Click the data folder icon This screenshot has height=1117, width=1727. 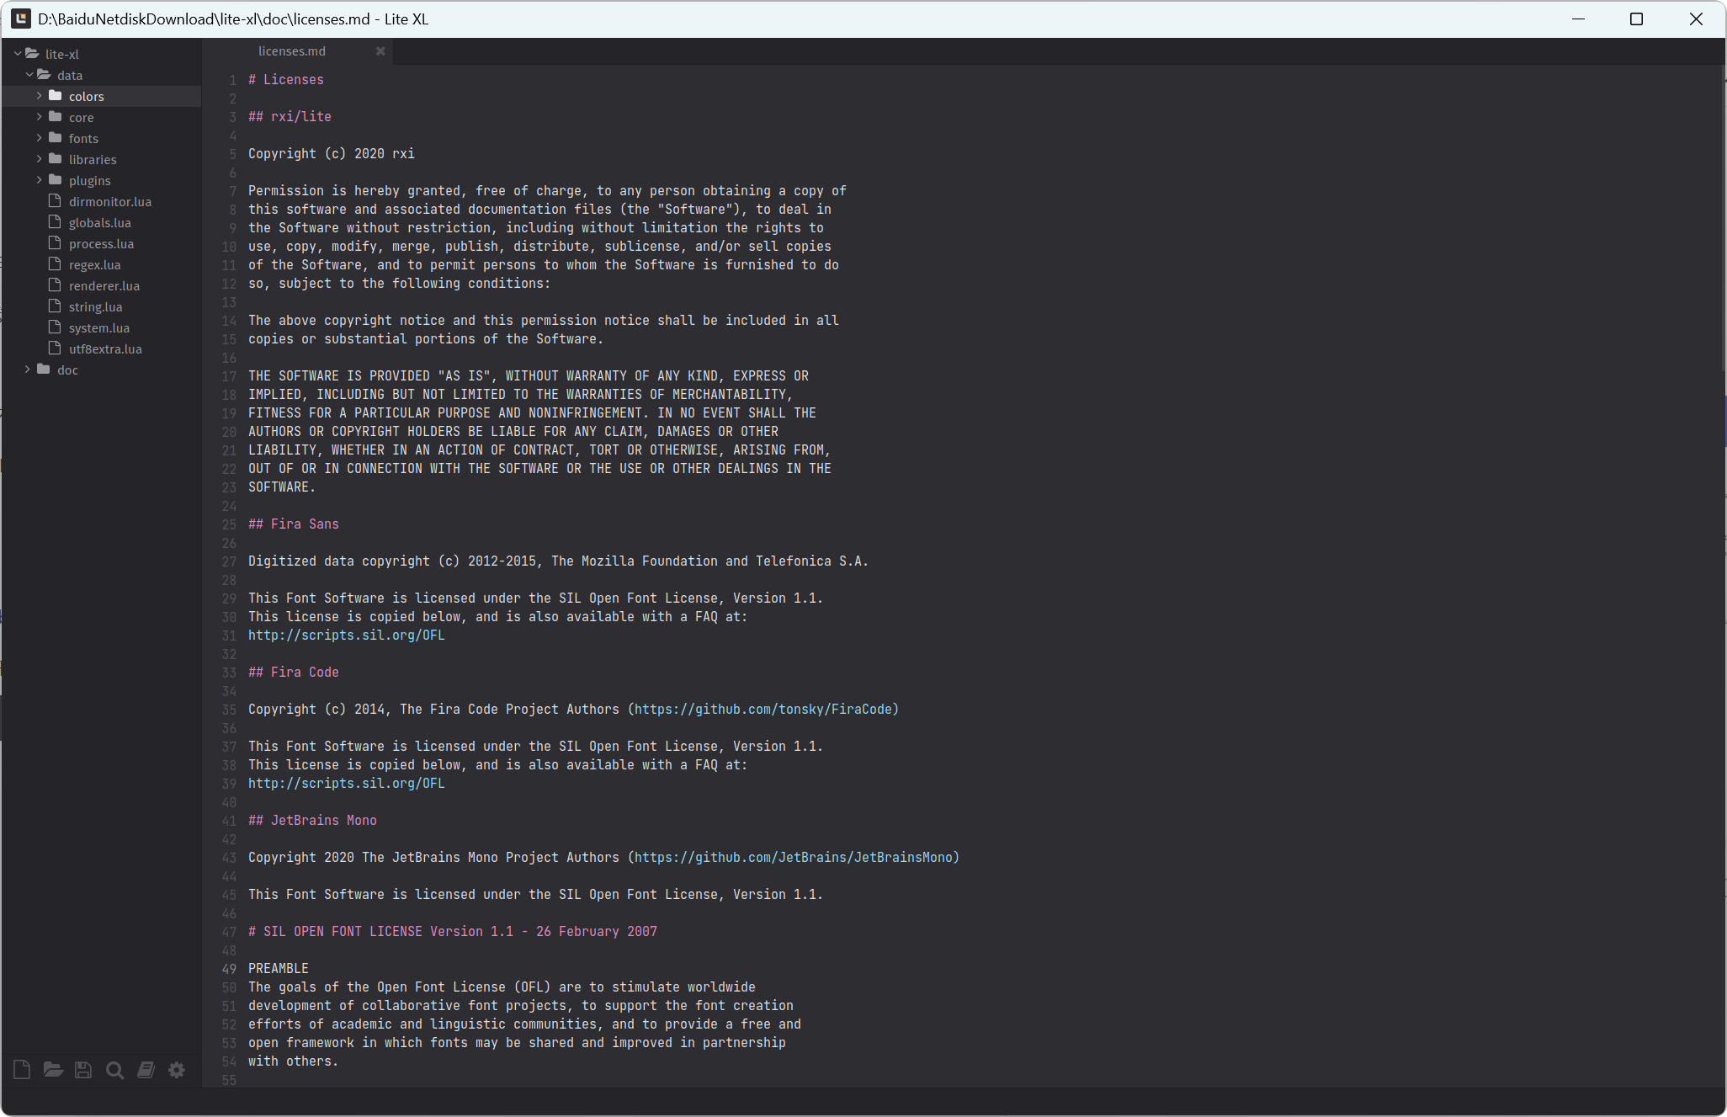pos(44,75)
